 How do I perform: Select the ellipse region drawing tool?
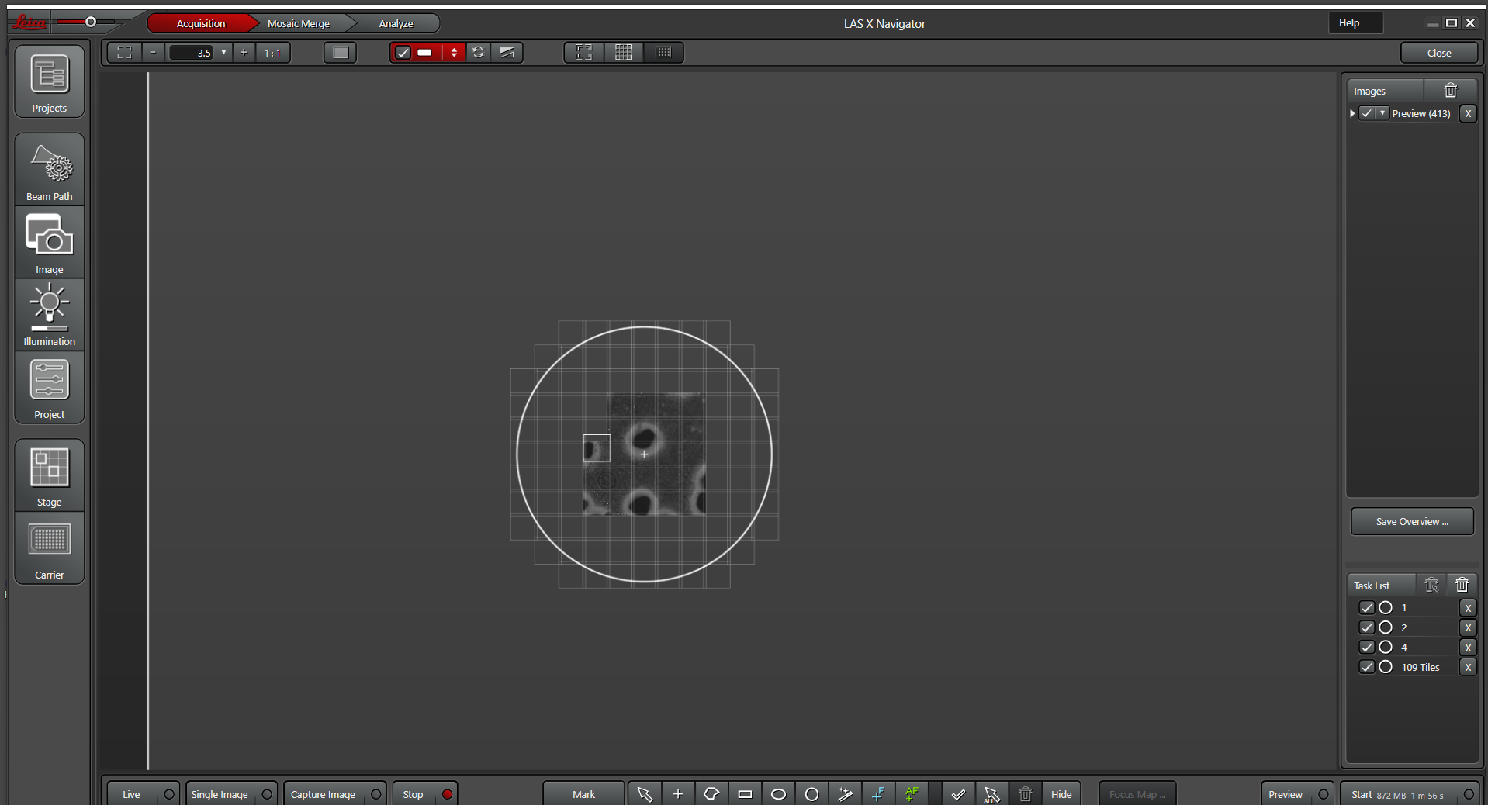[x=778, y=794]
